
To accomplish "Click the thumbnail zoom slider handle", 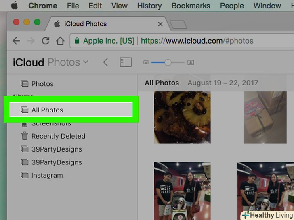I will click(168, 62).
